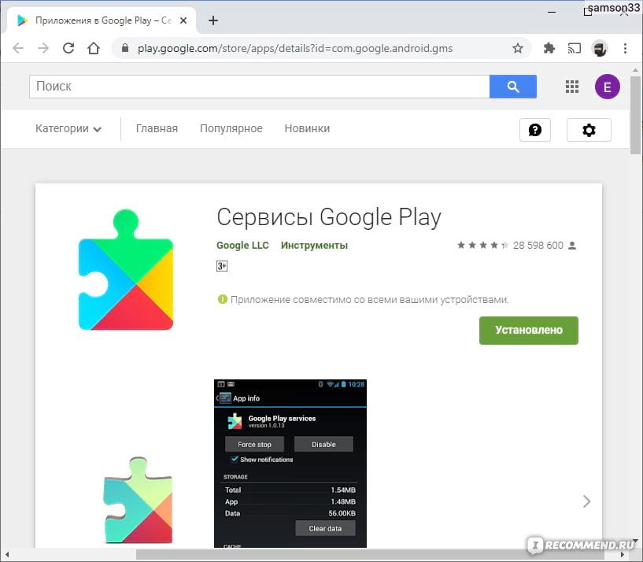Click the scroll up arrow
Image resolution: width=643 pixels, height=562 pixels.
pyautogui.click(x=635, y=70)
